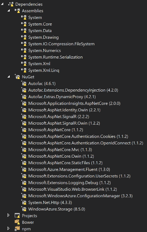Viewport: 147px width, 232px height.
Task: Collapse the Assemblies node
Action: tap(9, 11)
